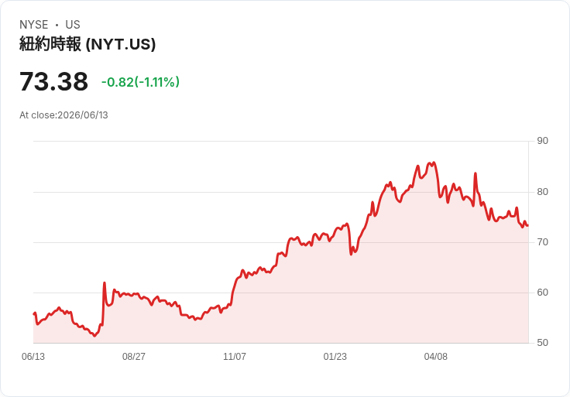Click the lowest dip on the price line
The width and height of the screenshot is (570, 397).
(x=94, y=336)
